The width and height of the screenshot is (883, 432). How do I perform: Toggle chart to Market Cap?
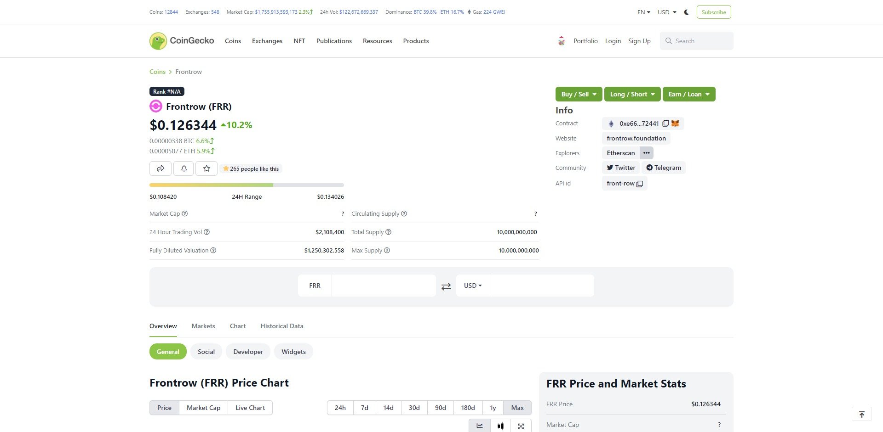click(203, 408)
